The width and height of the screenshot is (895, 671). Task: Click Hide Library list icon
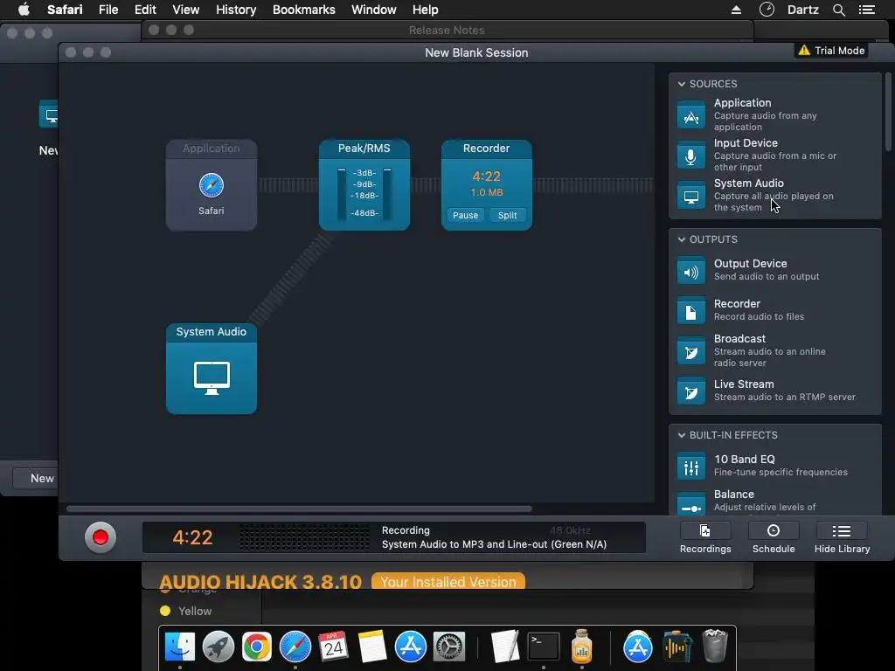click(842, 531)
